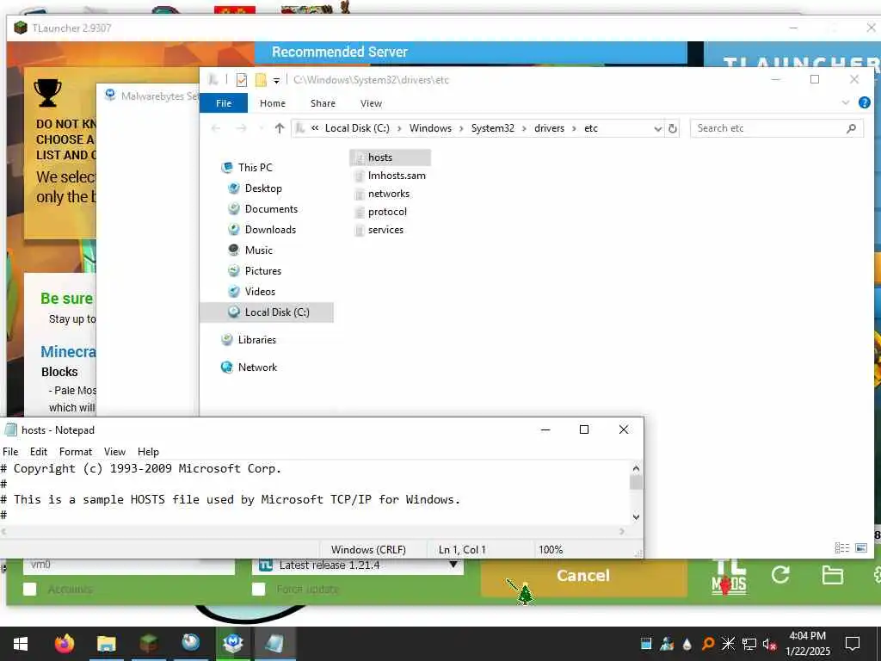Screen dimensions: 881x661
Task: Open address bar history dropdown
Action: 657,129
